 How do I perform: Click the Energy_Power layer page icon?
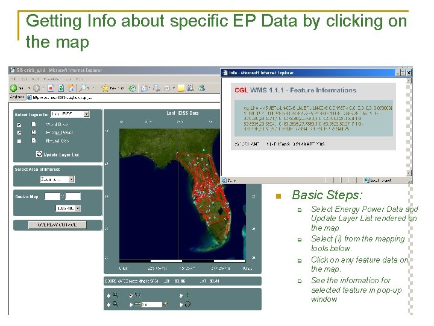click(x=34, y=132)
